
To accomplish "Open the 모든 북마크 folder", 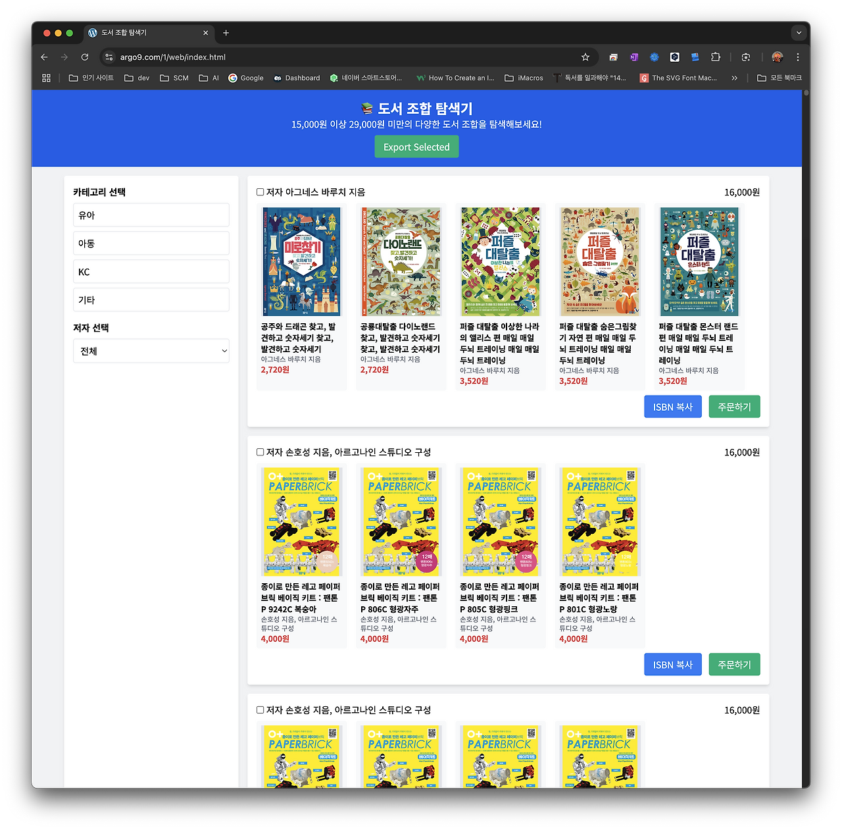I will pos(780,78).
